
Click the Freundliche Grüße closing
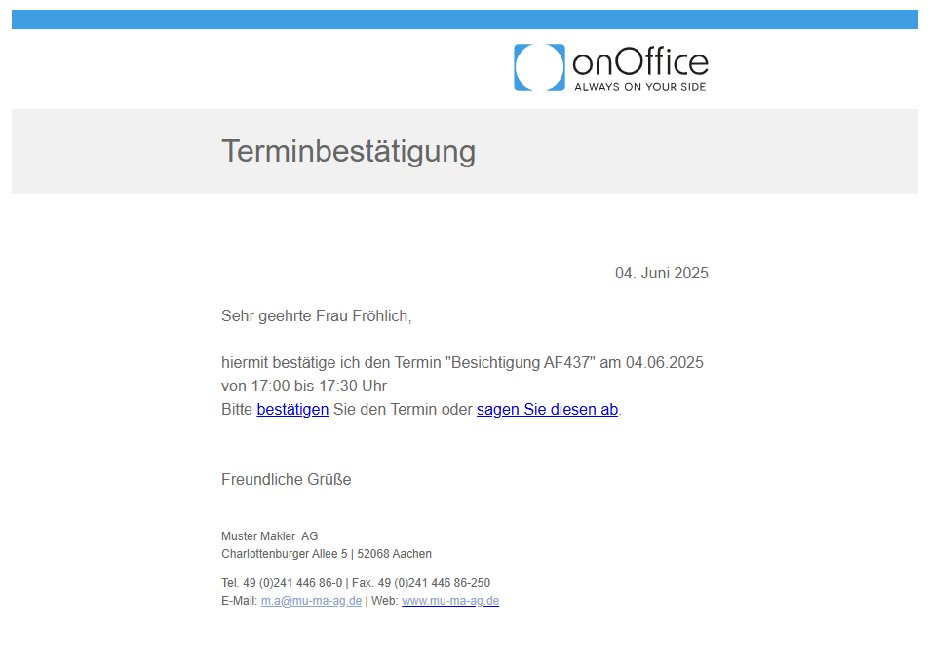(x=287, y=479)
